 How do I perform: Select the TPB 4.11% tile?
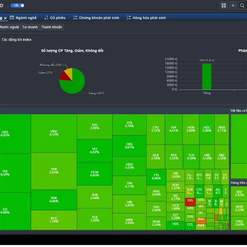[x=129, y=185]
